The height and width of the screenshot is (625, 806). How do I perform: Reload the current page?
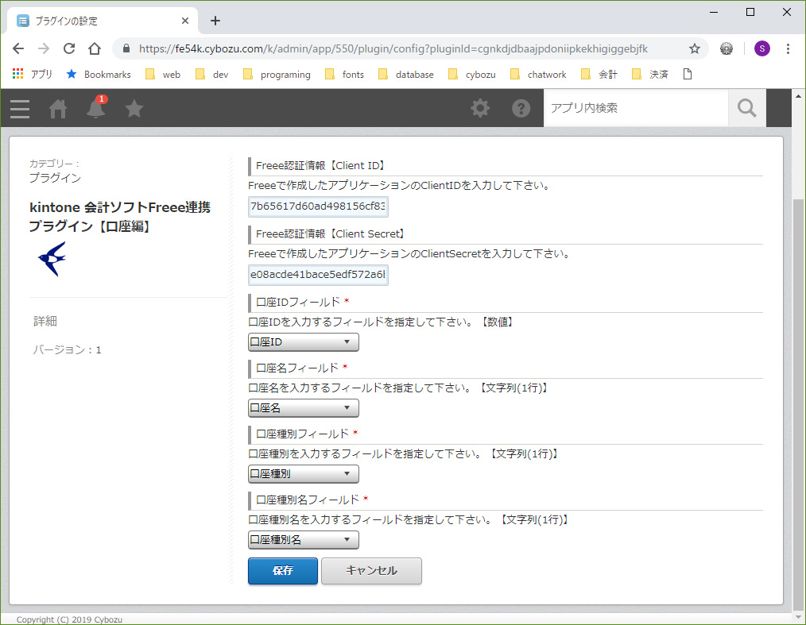coord(69,48)
